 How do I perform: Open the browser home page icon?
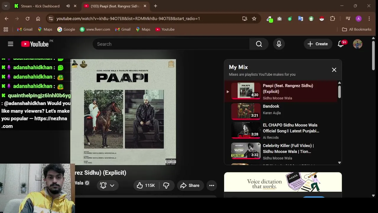click(x=38, y=19)
